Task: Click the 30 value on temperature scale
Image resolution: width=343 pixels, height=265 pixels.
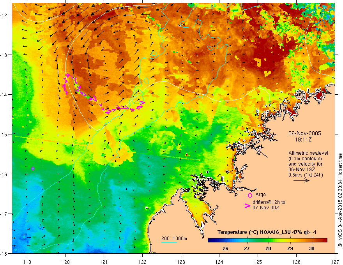Action: click(311, 248)
